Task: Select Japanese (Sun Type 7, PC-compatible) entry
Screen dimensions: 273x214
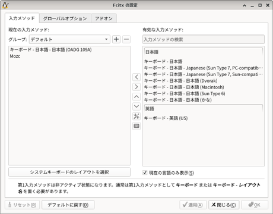Action: pos(204,68)
